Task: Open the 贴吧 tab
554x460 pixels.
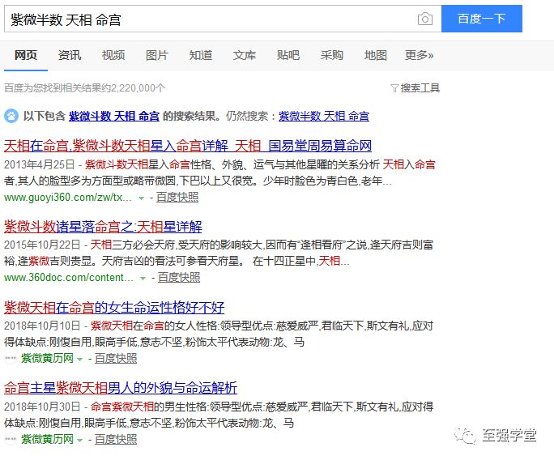Action: pyautogui.click(x=288, y=55)
